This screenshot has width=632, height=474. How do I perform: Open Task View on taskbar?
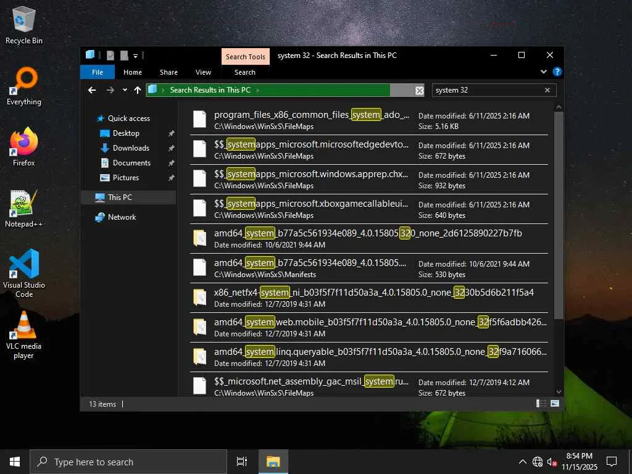click(x=241, y=462)
